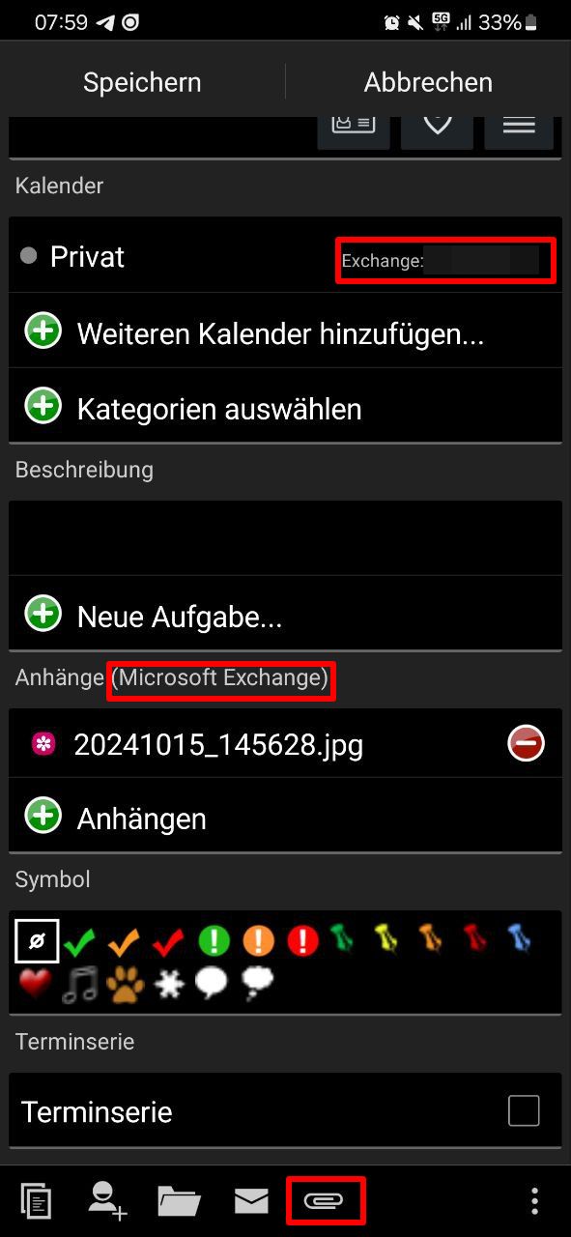Select the green checkmark symbol
Screen dimensions: 571x1237
(x=79, y=939)
